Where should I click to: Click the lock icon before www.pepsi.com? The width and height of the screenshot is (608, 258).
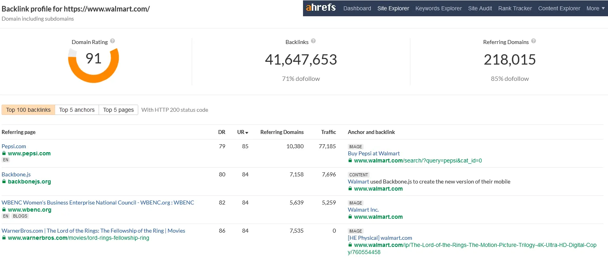pyautogui.click(x=4, y=153)
